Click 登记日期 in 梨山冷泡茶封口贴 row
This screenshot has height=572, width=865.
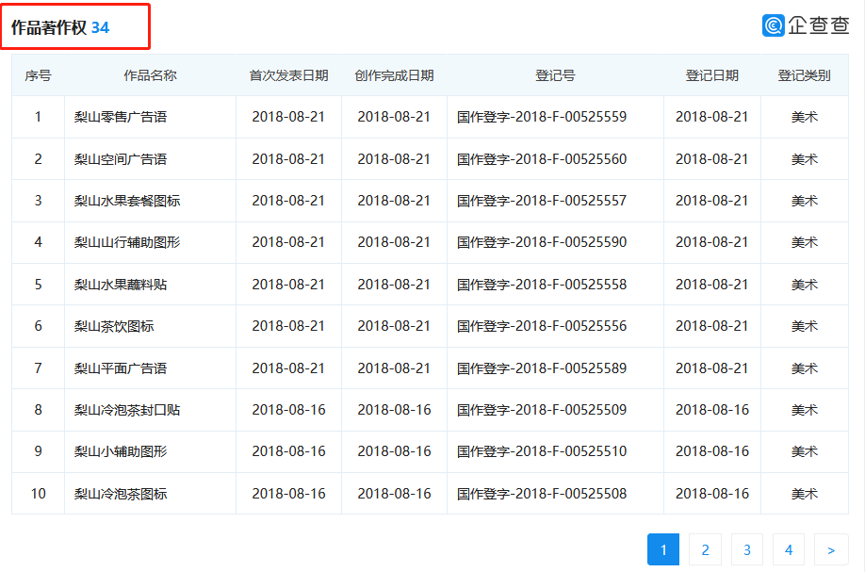coord(712,410)
